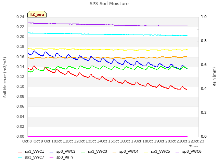The width and height of the screenshot is (219, 164).
Task: Toggle the sp3_VWC2 legend entry
Action: [62, 152]
